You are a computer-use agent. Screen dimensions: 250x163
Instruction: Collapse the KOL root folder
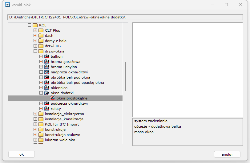pos(29,25)
